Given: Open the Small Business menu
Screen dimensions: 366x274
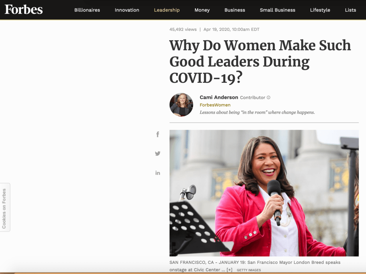Looking at the screenshot, I should click(278, 10).
